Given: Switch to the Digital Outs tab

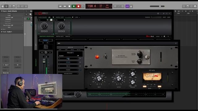Looking at the screenshot, I should tap(60, 36).
